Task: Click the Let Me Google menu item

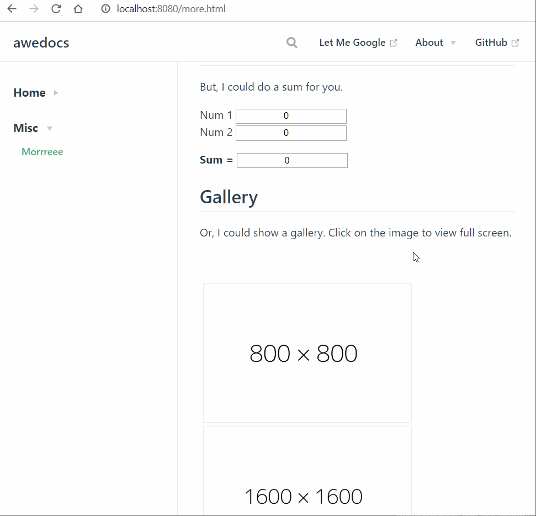Action: (x=352, y=42)
